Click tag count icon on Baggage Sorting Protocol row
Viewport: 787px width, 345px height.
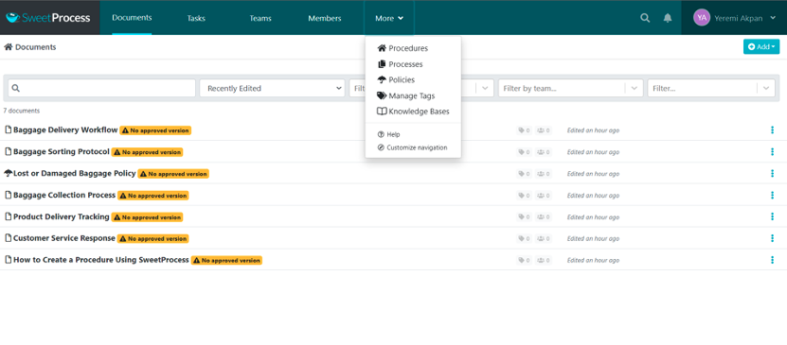tap(524, 152)
